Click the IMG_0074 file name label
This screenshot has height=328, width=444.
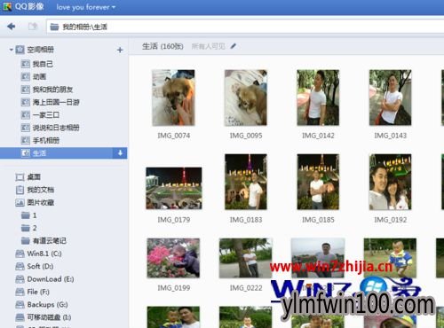(174, 136)
